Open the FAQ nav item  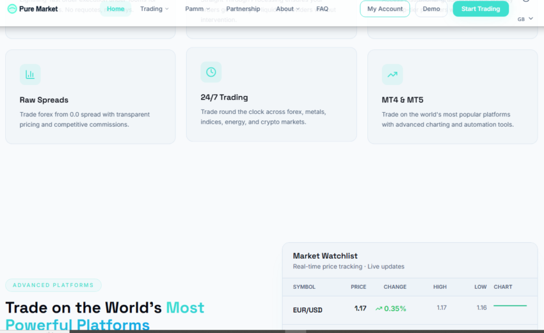tap(323, 9)
